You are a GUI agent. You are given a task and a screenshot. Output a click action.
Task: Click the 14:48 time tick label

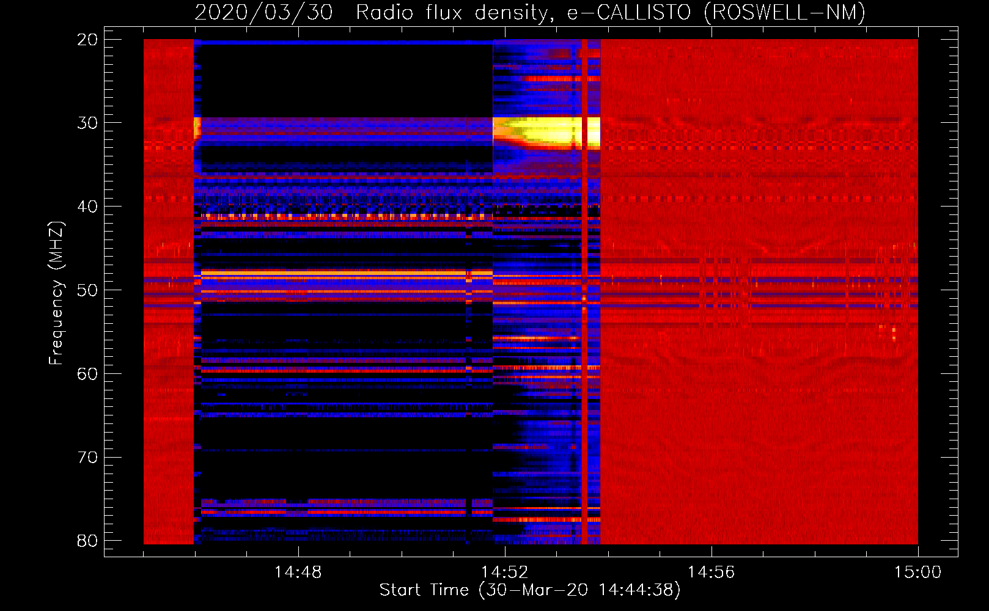pos(298,573)
